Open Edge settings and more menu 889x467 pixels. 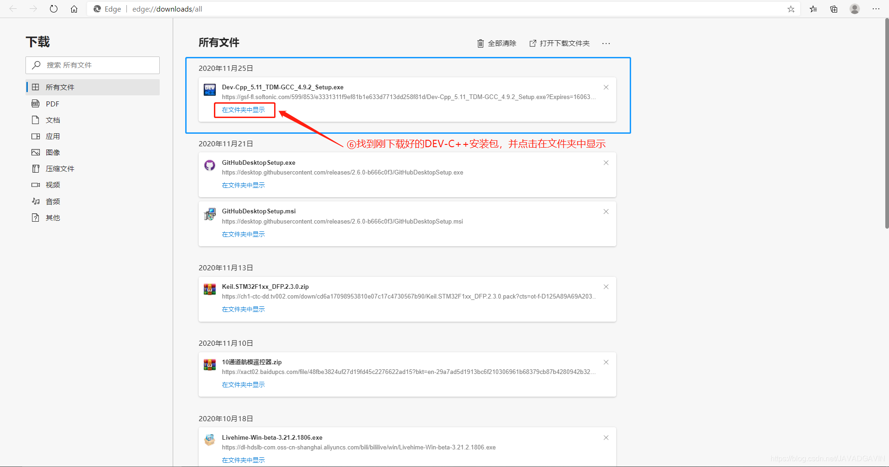876,9
